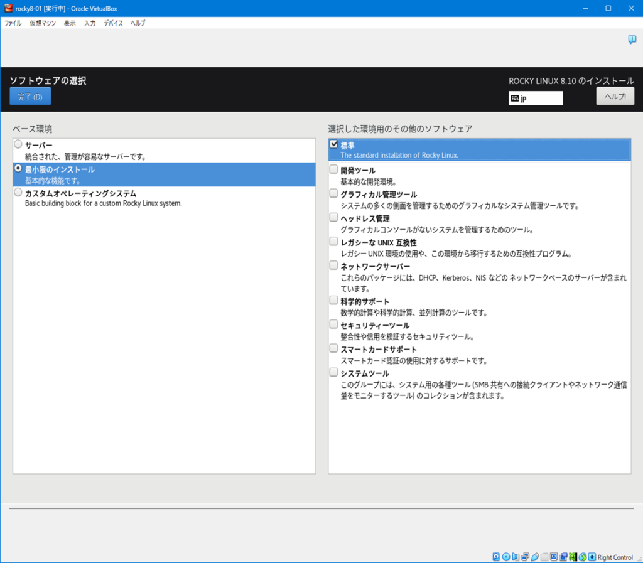Check グラフィカル管理ツール option
Image resolution: width=643 pixels, height=563 pixels.
point(334,193)
